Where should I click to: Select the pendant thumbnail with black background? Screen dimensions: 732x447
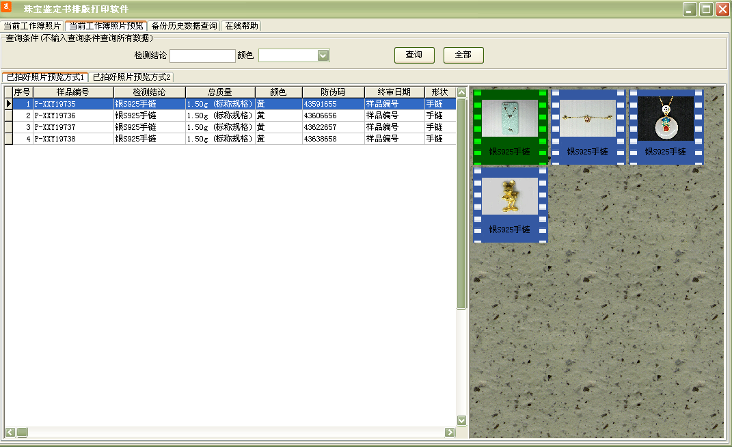click(666, 122)
